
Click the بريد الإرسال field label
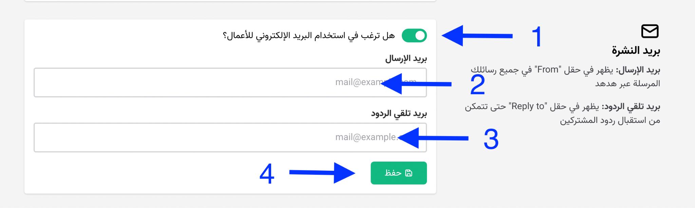406,59
